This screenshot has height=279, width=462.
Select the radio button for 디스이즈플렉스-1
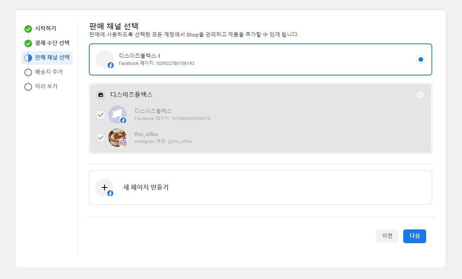(420, 59)
